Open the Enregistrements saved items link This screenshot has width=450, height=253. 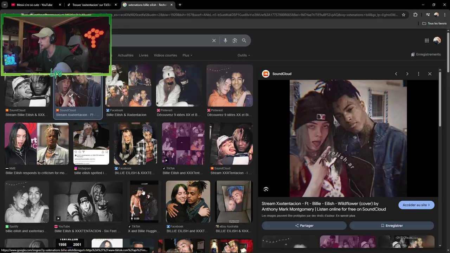[x=426, y=54]
